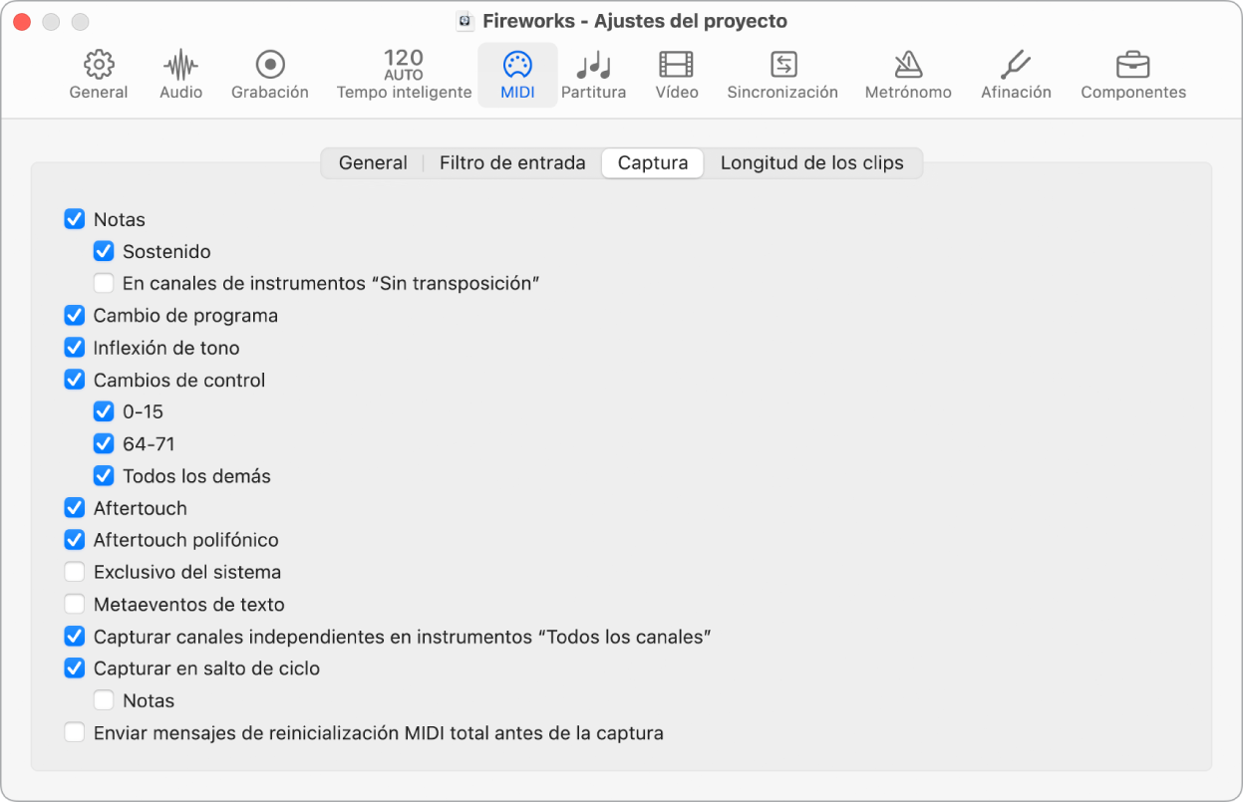Open the Grabación record settings pane
This screenshot has width=1244, height=803.
click(x=270, y=65)
